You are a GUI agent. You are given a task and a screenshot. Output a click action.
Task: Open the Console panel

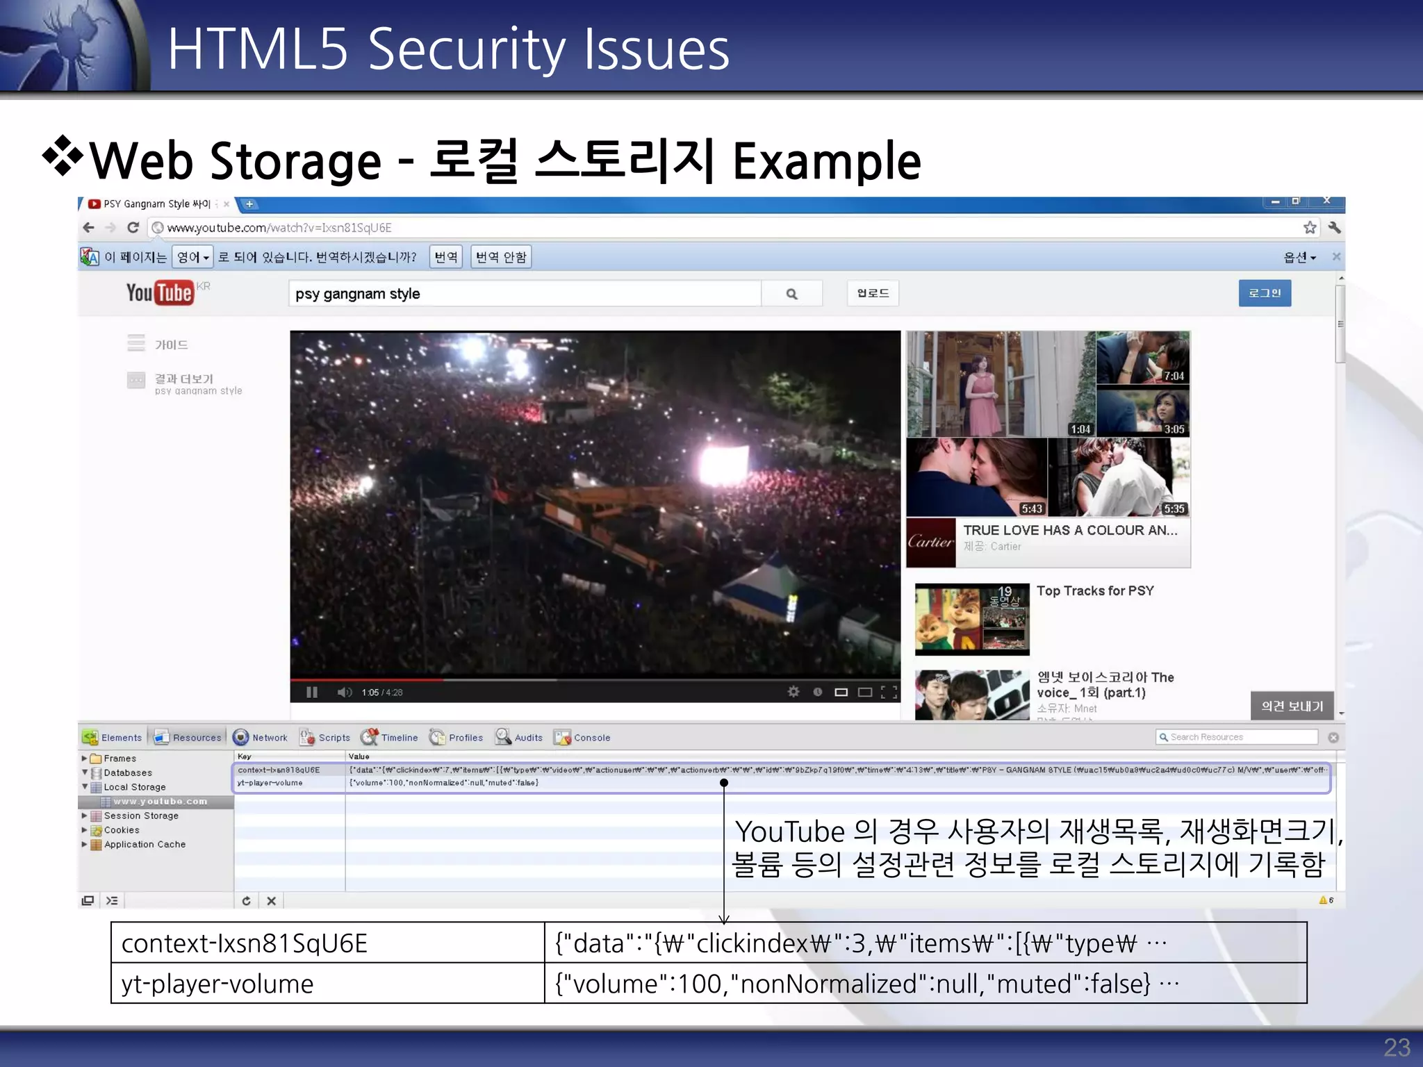582,738
